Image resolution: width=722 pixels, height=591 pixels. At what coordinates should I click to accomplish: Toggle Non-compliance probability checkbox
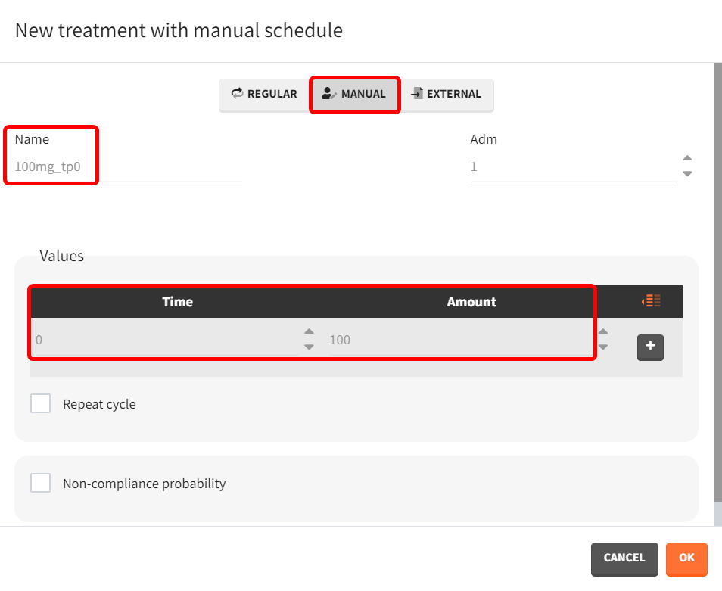pos(41,483)
